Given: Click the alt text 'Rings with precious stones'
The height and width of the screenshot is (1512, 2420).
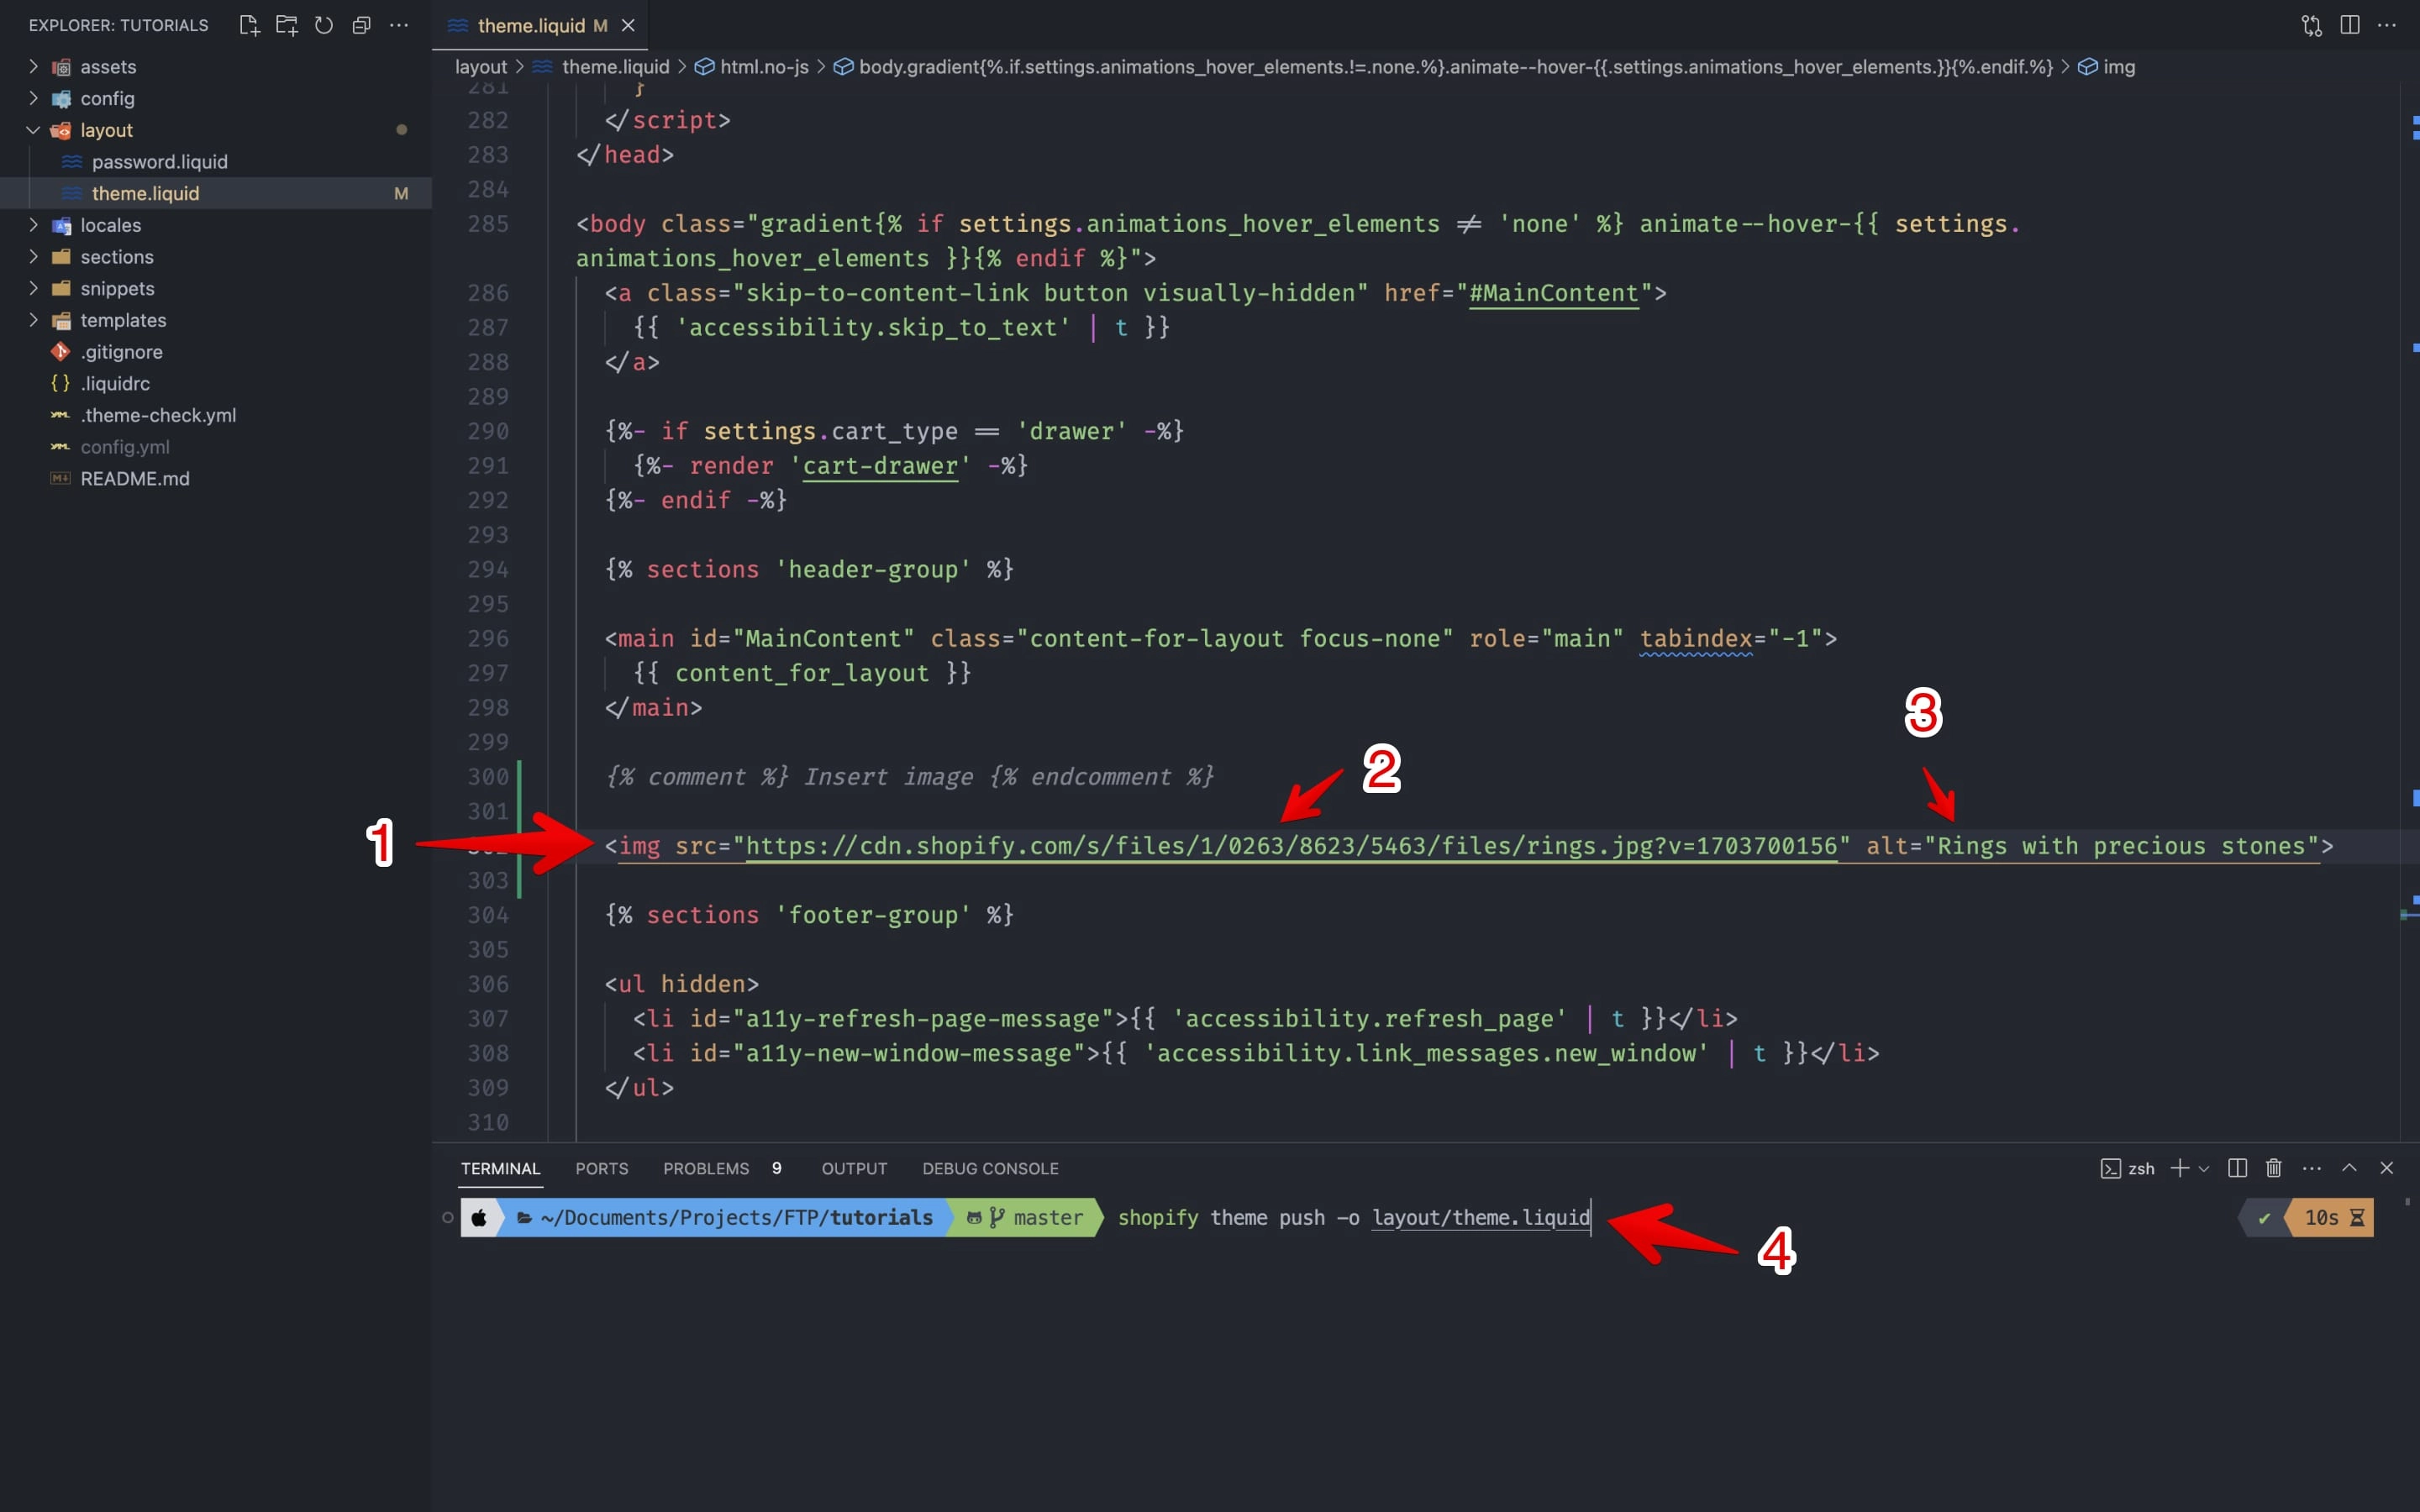Looking at the screenshot, I should pos(2121,846).
